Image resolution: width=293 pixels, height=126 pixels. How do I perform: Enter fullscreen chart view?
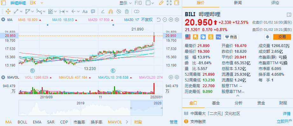click(169, 3)
